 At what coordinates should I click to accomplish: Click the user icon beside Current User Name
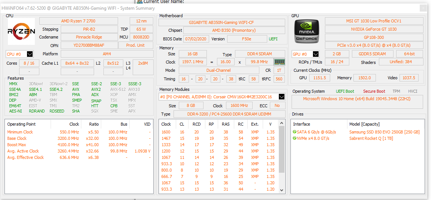140,1
